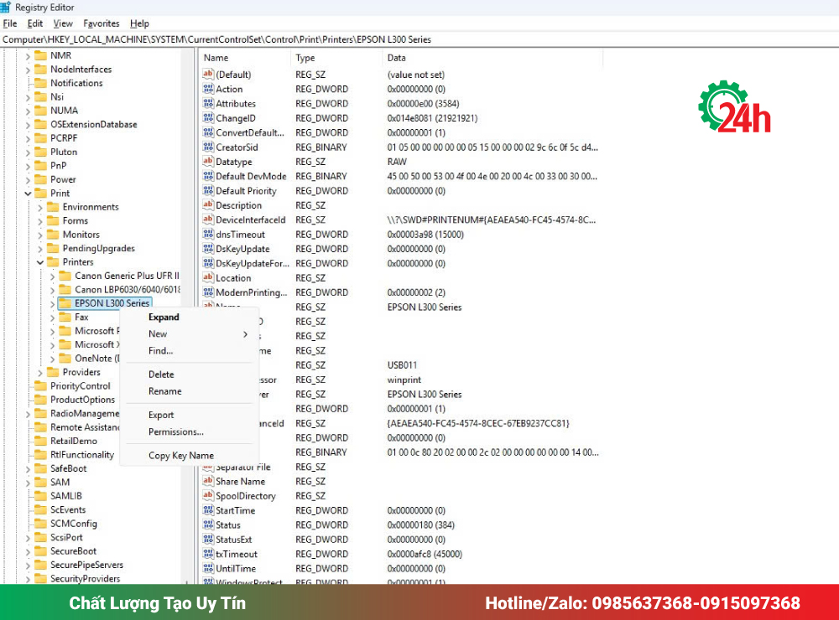Click the Name column header
839x620 pixels.
pyautogui.click(x=245, y=58)
